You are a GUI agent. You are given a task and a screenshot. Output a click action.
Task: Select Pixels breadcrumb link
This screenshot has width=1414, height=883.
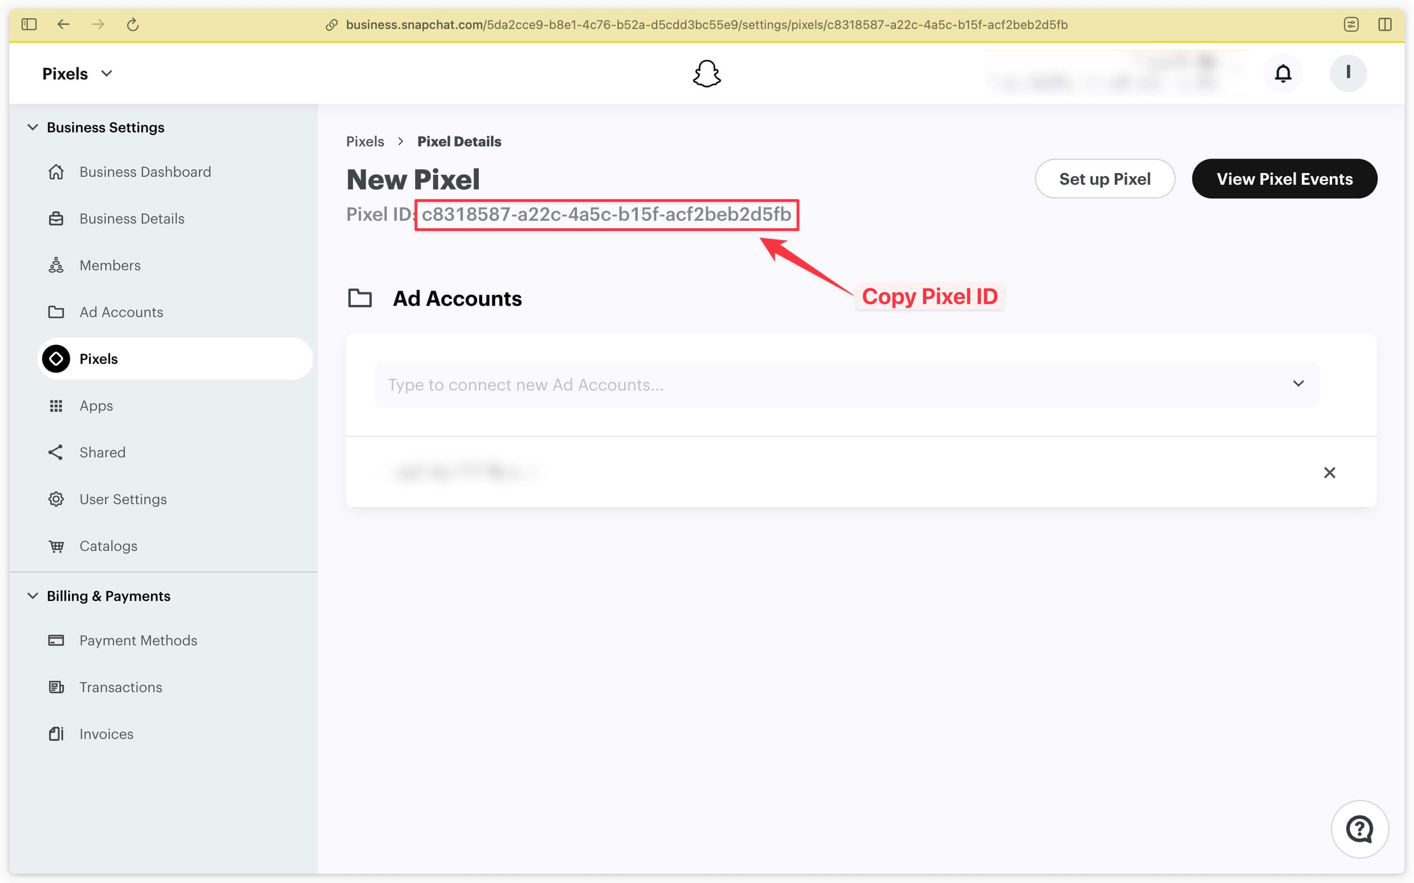(x=364, y=140)
